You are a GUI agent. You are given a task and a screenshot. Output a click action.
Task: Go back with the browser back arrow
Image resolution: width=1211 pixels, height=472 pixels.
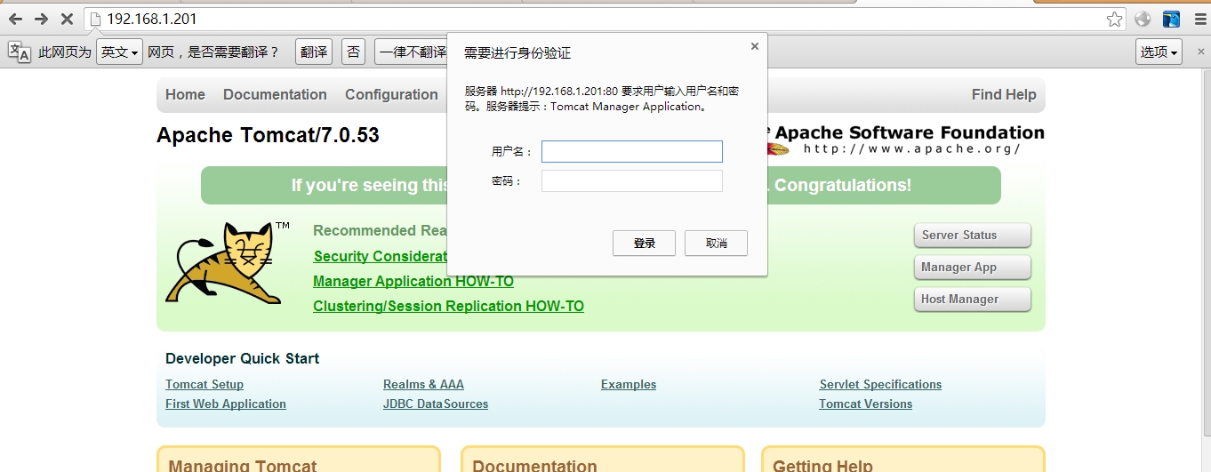pos(15,19)
